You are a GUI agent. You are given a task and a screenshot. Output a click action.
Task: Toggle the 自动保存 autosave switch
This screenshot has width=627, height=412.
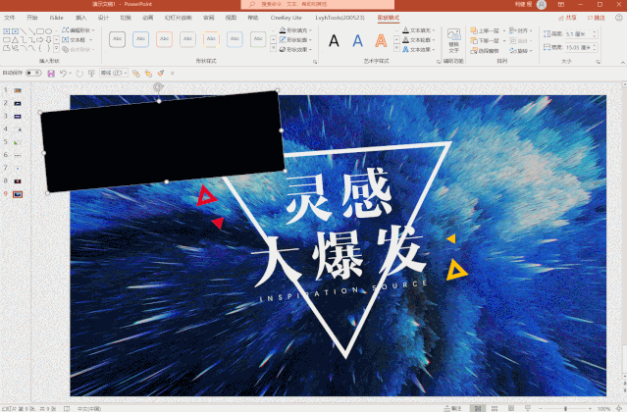pyautogui.click(x=33, y=73)
